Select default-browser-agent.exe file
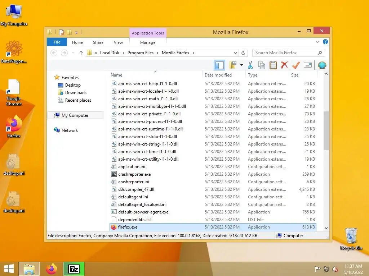The height and width of the screenshot is (276, 369). coord(213,212)
